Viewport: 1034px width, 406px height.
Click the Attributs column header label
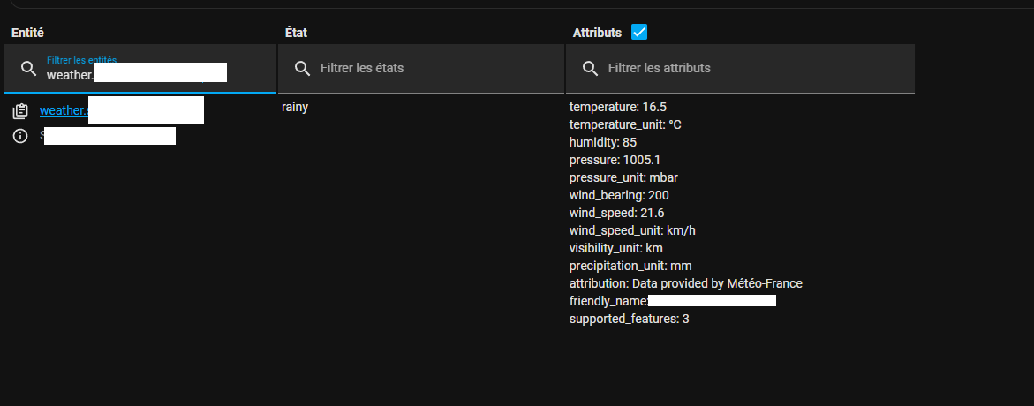[x=597, y=33]
